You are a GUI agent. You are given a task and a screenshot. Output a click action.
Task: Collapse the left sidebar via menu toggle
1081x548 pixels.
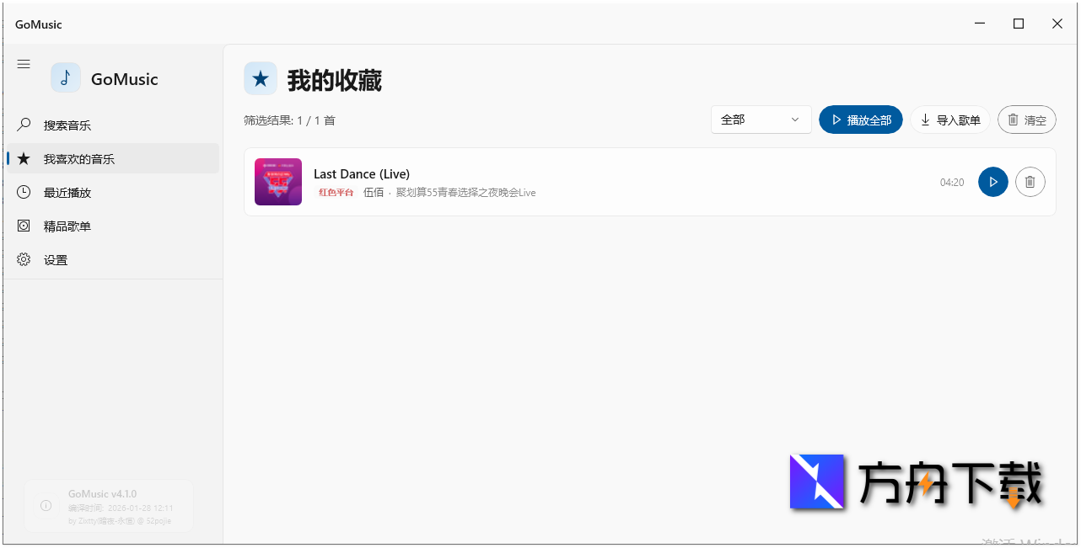point(23,63)
